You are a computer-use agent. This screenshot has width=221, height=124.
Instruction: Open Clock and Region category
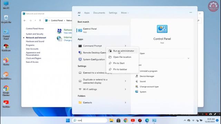pos(33,58)
